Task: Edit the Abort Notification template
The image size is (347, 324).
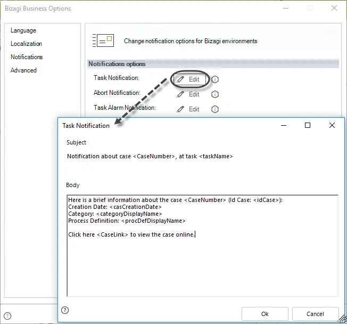Action: 188,94
